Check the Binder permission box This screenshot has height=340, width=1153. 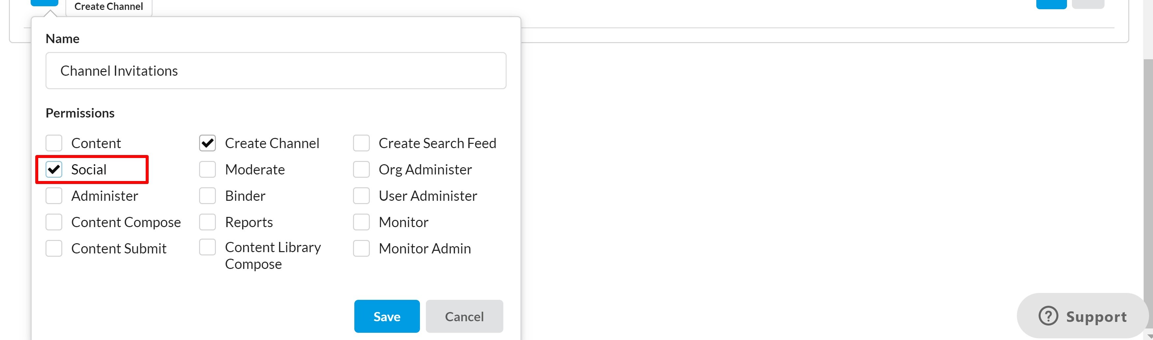click(207, 196)
